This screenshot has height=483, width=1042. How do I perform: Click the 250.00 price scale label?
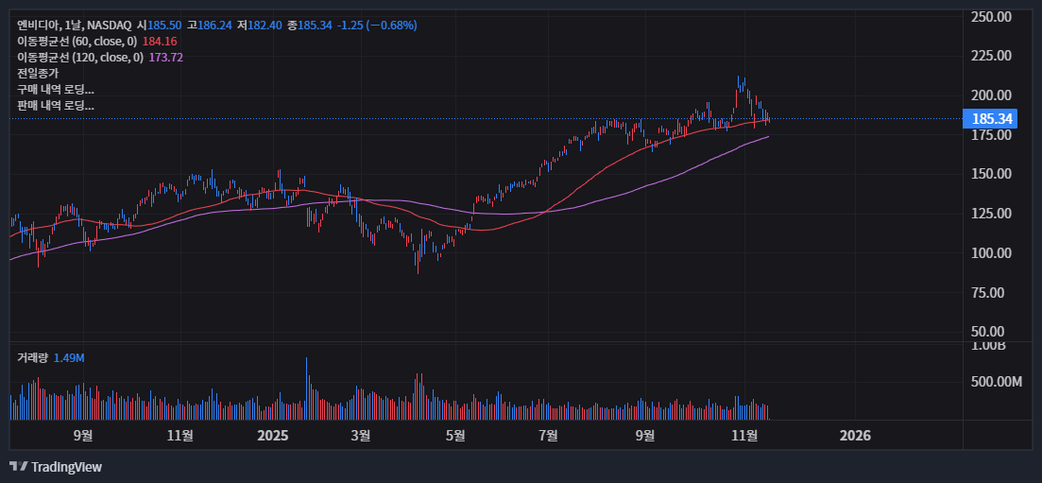point(992,17)
